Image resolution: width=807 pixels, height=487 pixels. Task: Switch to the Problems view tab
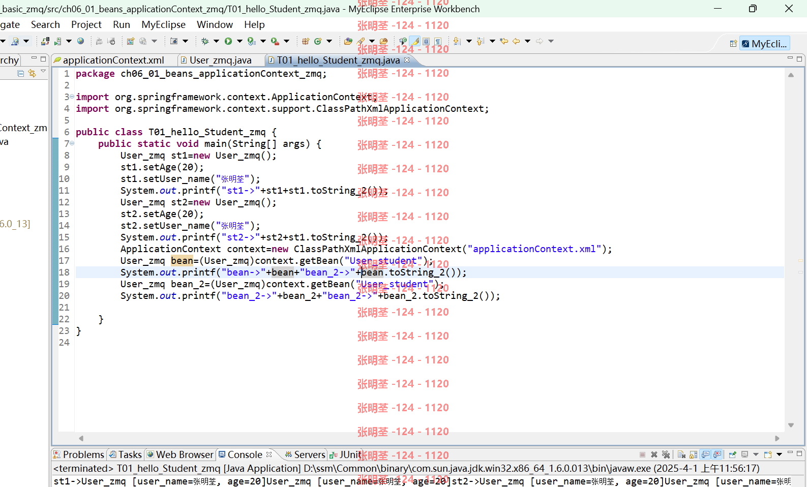(x=79, y=454)
